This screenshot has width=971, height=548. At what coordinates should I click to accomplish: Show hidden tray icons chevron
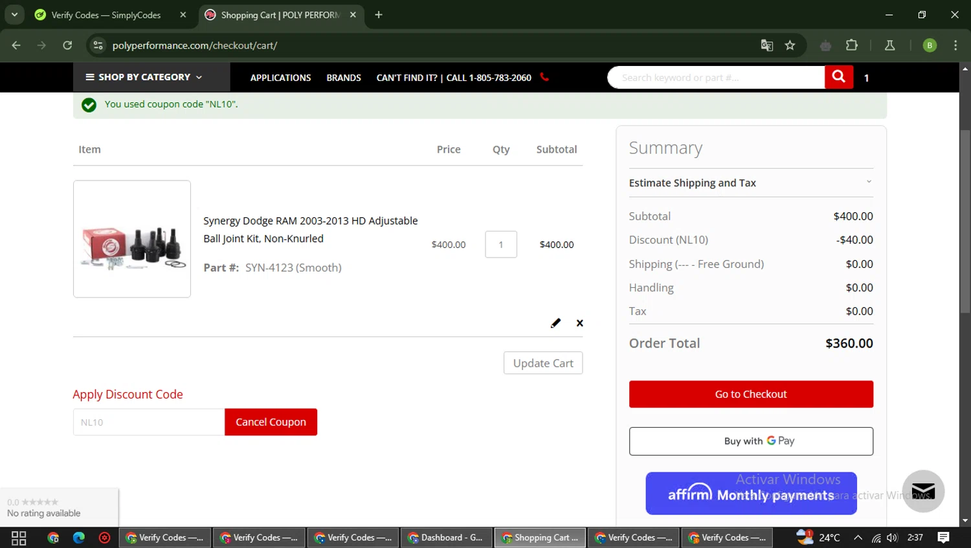(858, 538)
